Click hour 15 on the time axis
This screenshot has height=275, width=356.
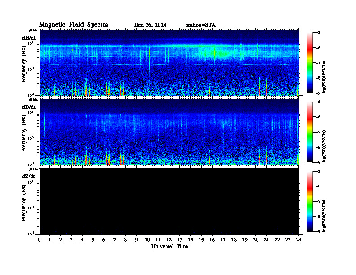201,240
